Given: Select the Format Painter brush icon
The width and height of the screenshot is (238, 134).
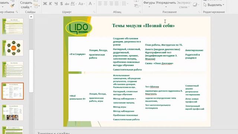Looking at the screenshot, I should click(12, 6).
